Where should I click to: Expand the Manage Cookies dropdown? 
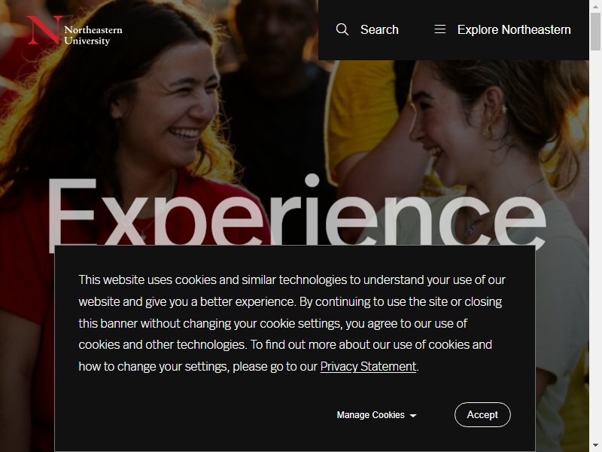(x=376, y=415)
